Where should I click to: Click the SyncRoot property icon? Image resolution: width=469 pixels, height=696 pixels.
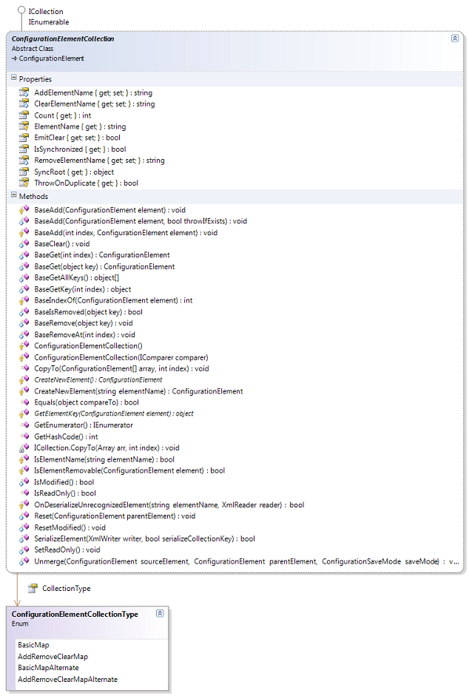pyautogui.click(x=24, y=172)
